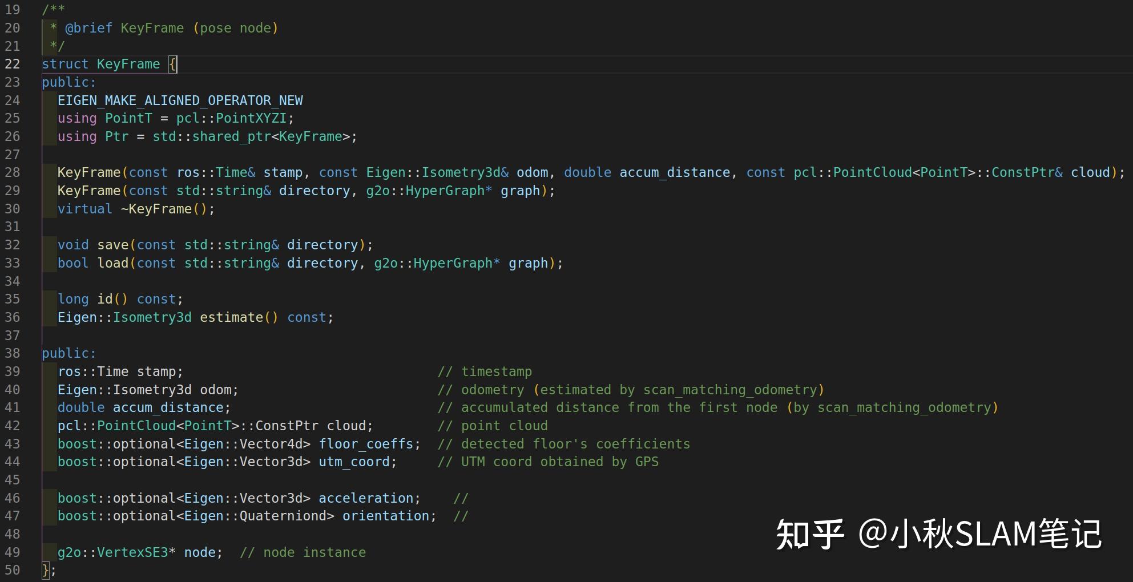The width and height of the screenshot is (1133, 582).
Task: Click the load function name on line 33
Action: click(112, 263)
